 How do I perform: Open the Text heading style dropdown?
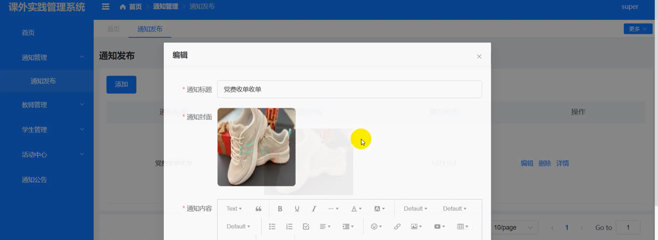234,208
